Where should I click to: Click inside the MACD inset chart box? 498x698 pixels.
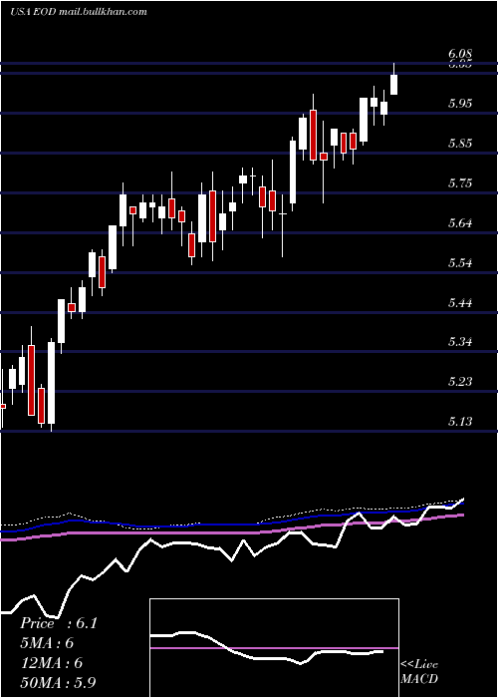coord(274,648)
